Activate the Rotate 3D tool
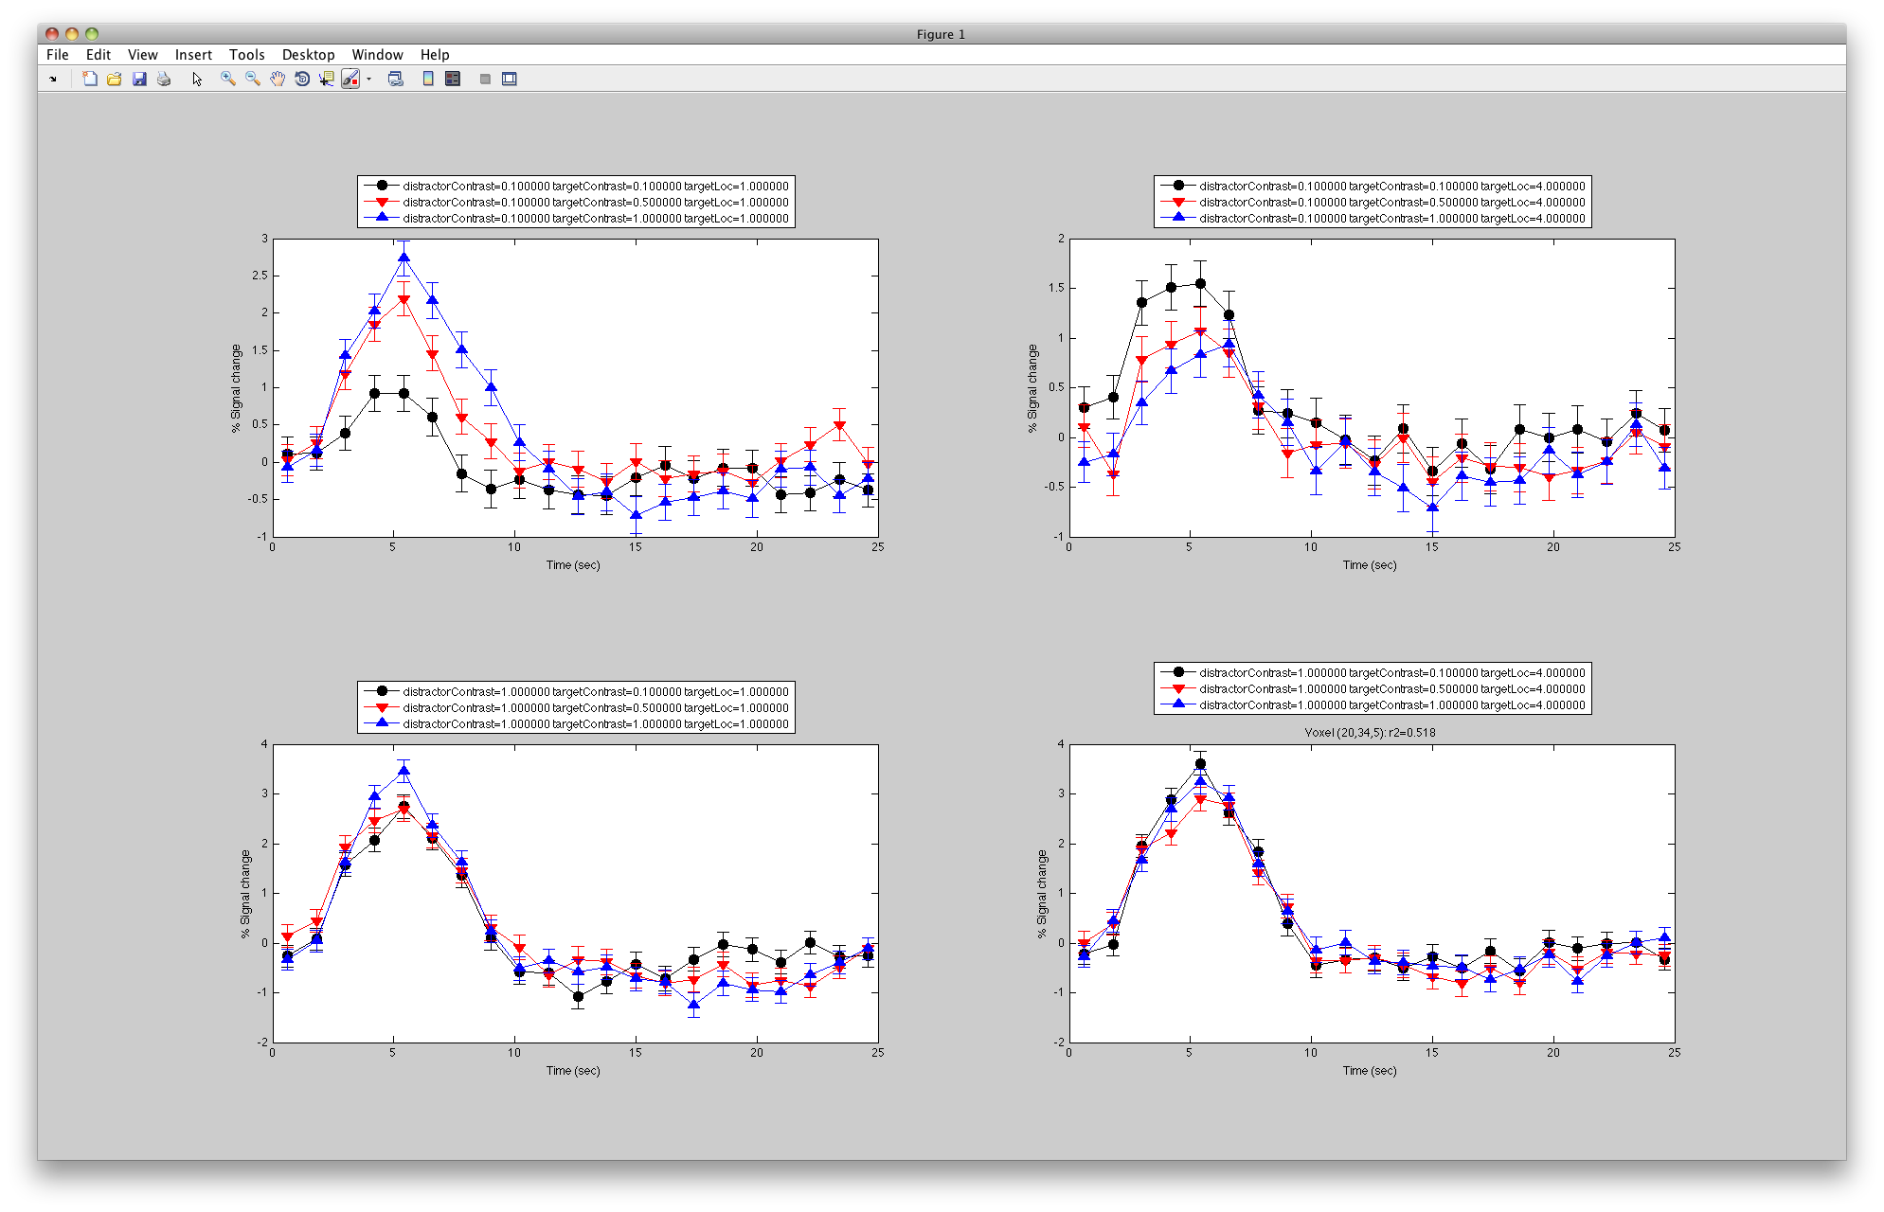 pyautogui.click(x=302, y=79)
